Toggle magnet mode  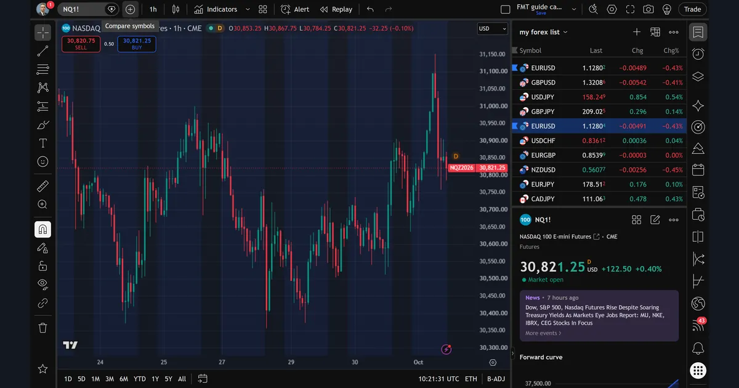tap(42, 230)
